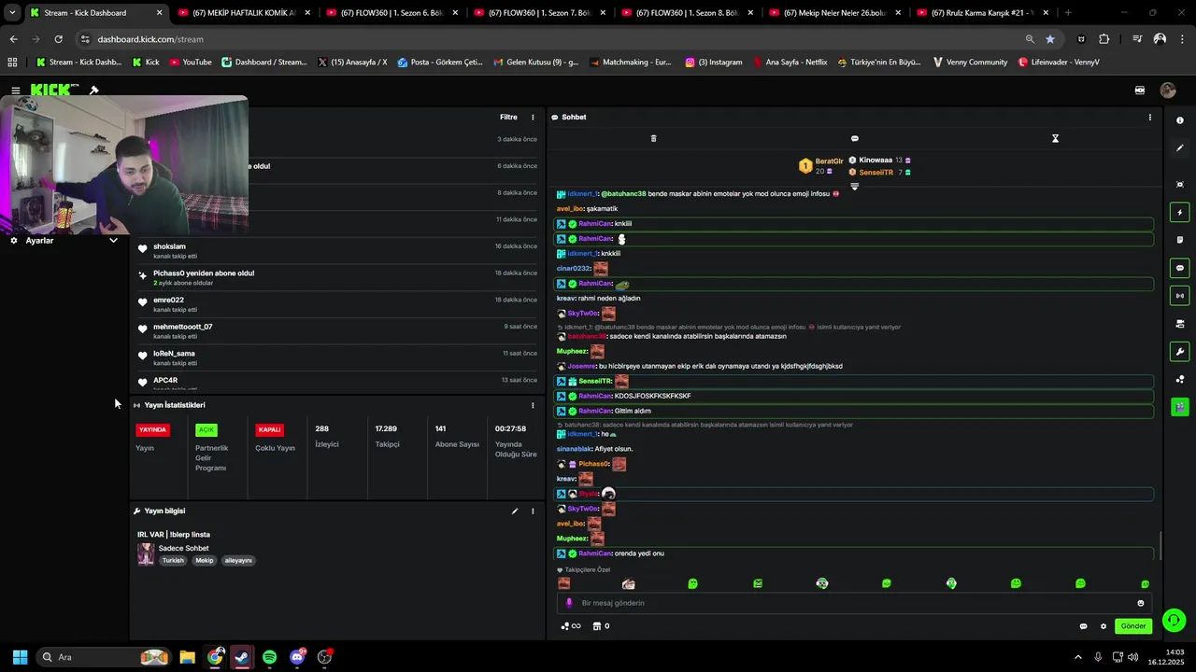Open the profile avatar menu top right

coord(1168,91)
